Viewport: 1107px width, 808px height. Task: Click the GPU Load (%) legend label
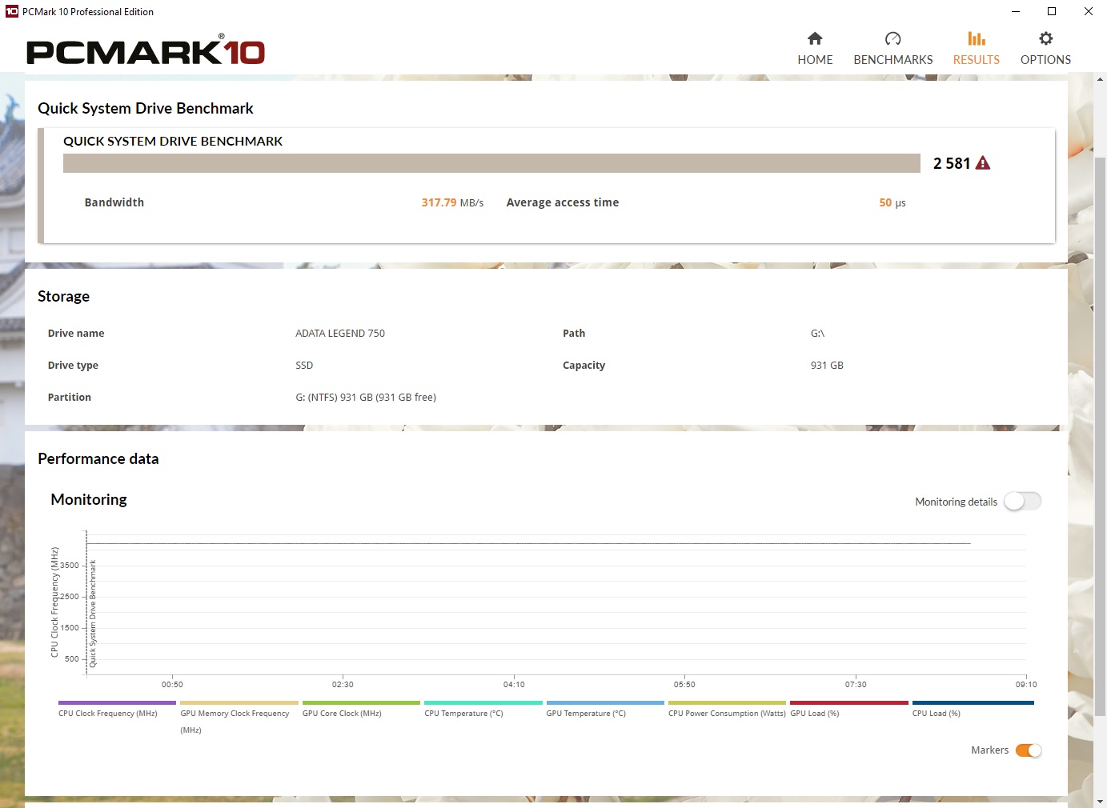[x=815, y=714]
